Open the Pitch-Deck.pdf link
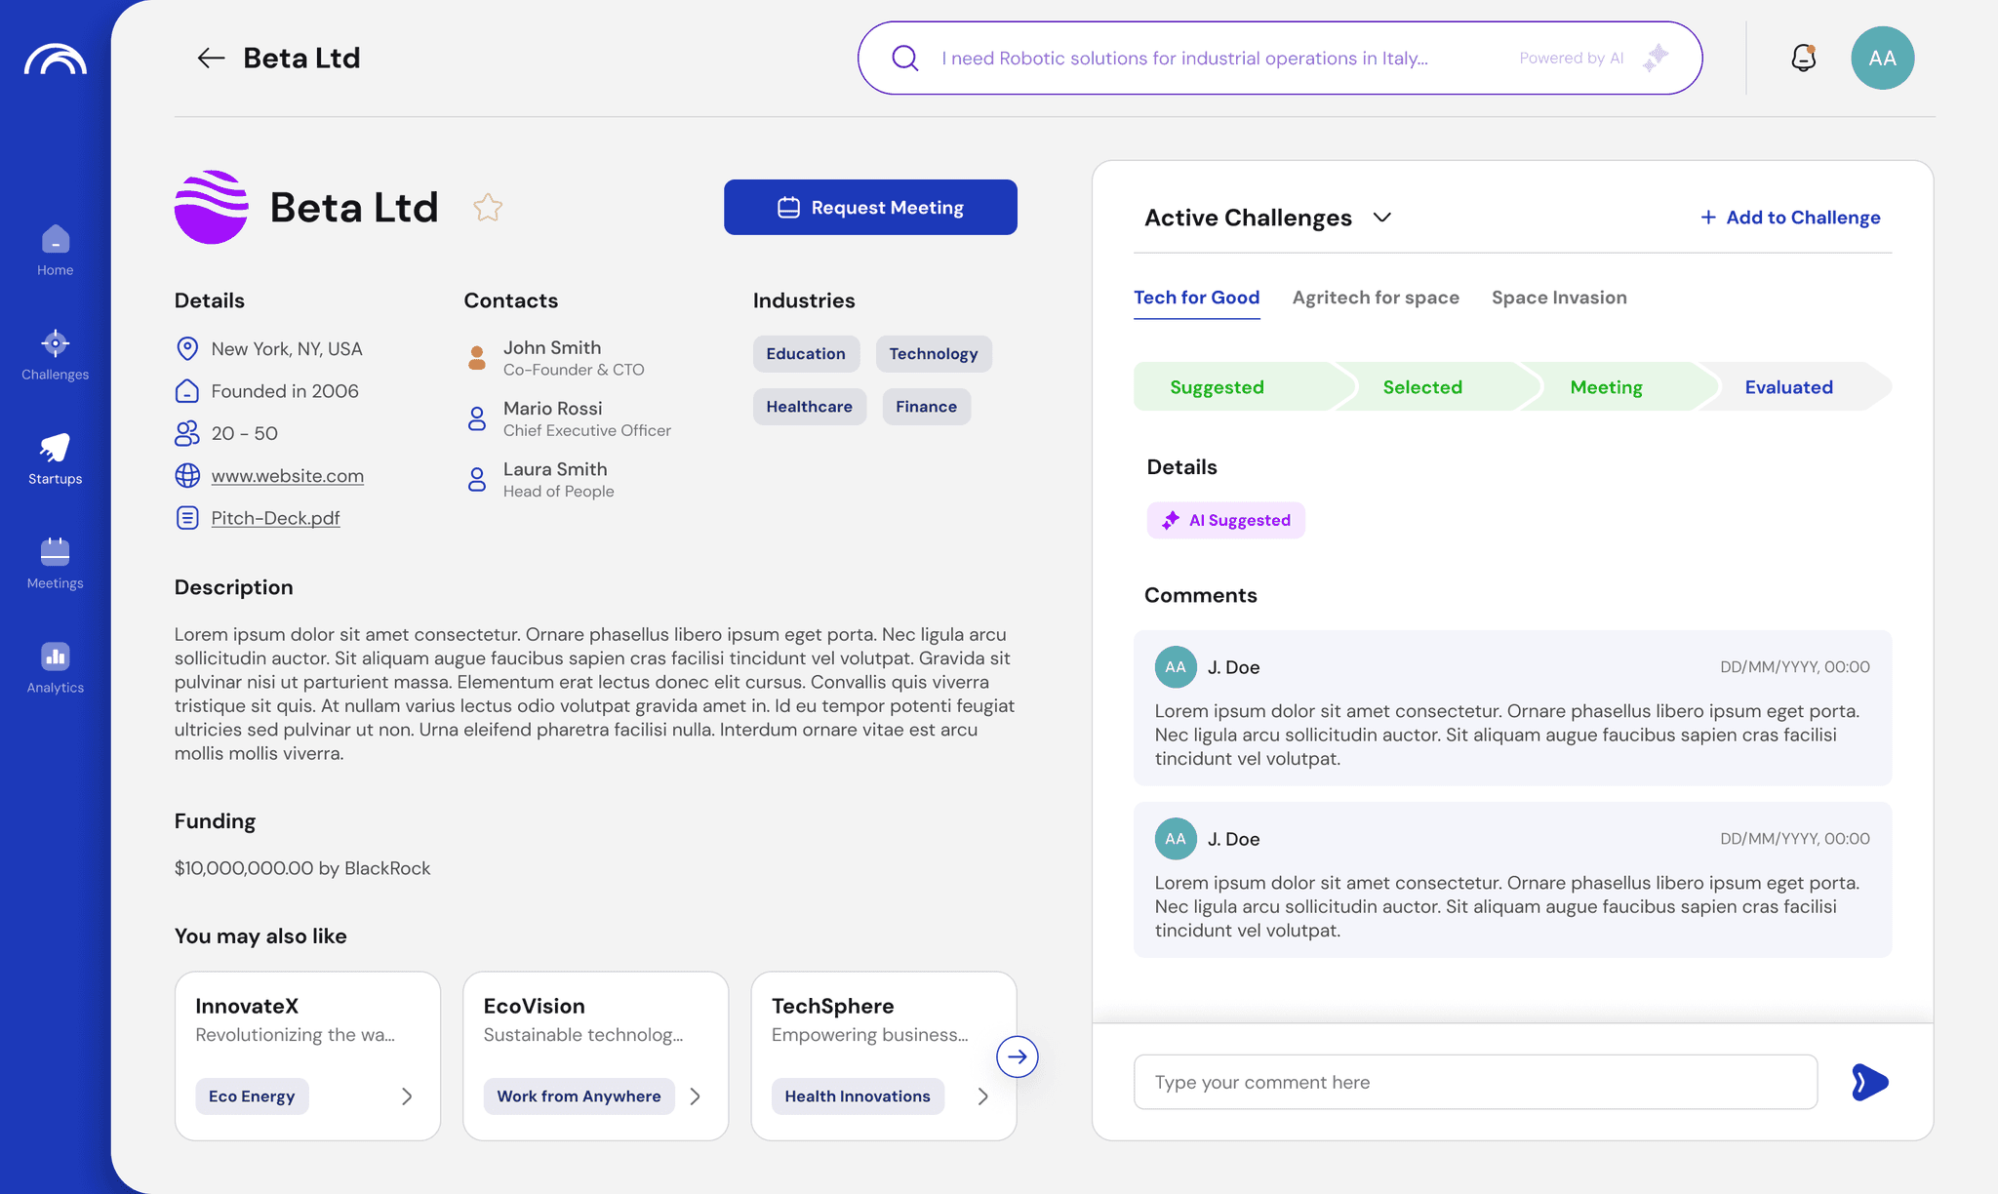Viewport: 1998px width, 1194px height. coord(275,518)
